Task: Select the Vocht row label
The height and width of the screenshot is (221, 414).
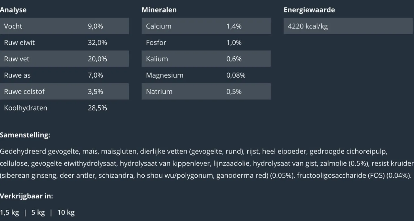Action: pyautogui.click(x=13, y=26)
